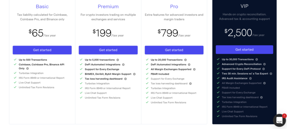Choose Get started for the Pro plan
This screenshot has width=287, height=129.
click(x=174, y=50)
